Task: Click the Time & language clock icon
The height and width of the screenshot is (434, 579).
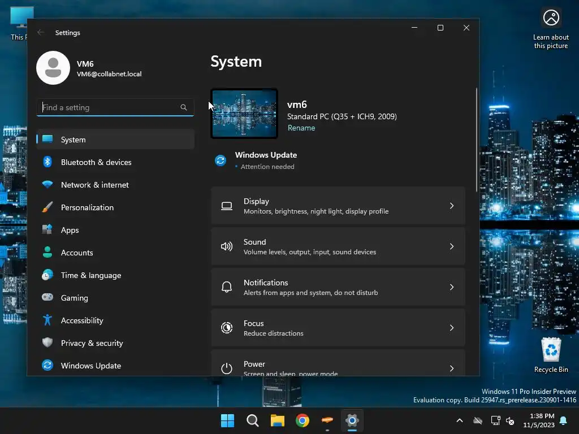Action: (47, 275)
